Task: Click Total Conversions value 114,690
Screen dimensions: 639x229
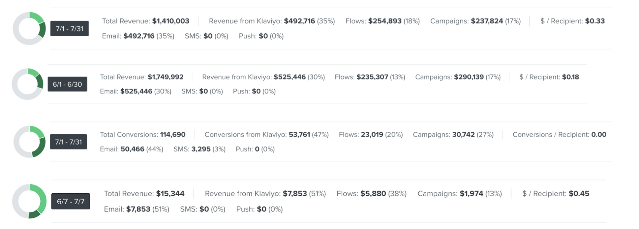Action: click(x=173, y=135)
